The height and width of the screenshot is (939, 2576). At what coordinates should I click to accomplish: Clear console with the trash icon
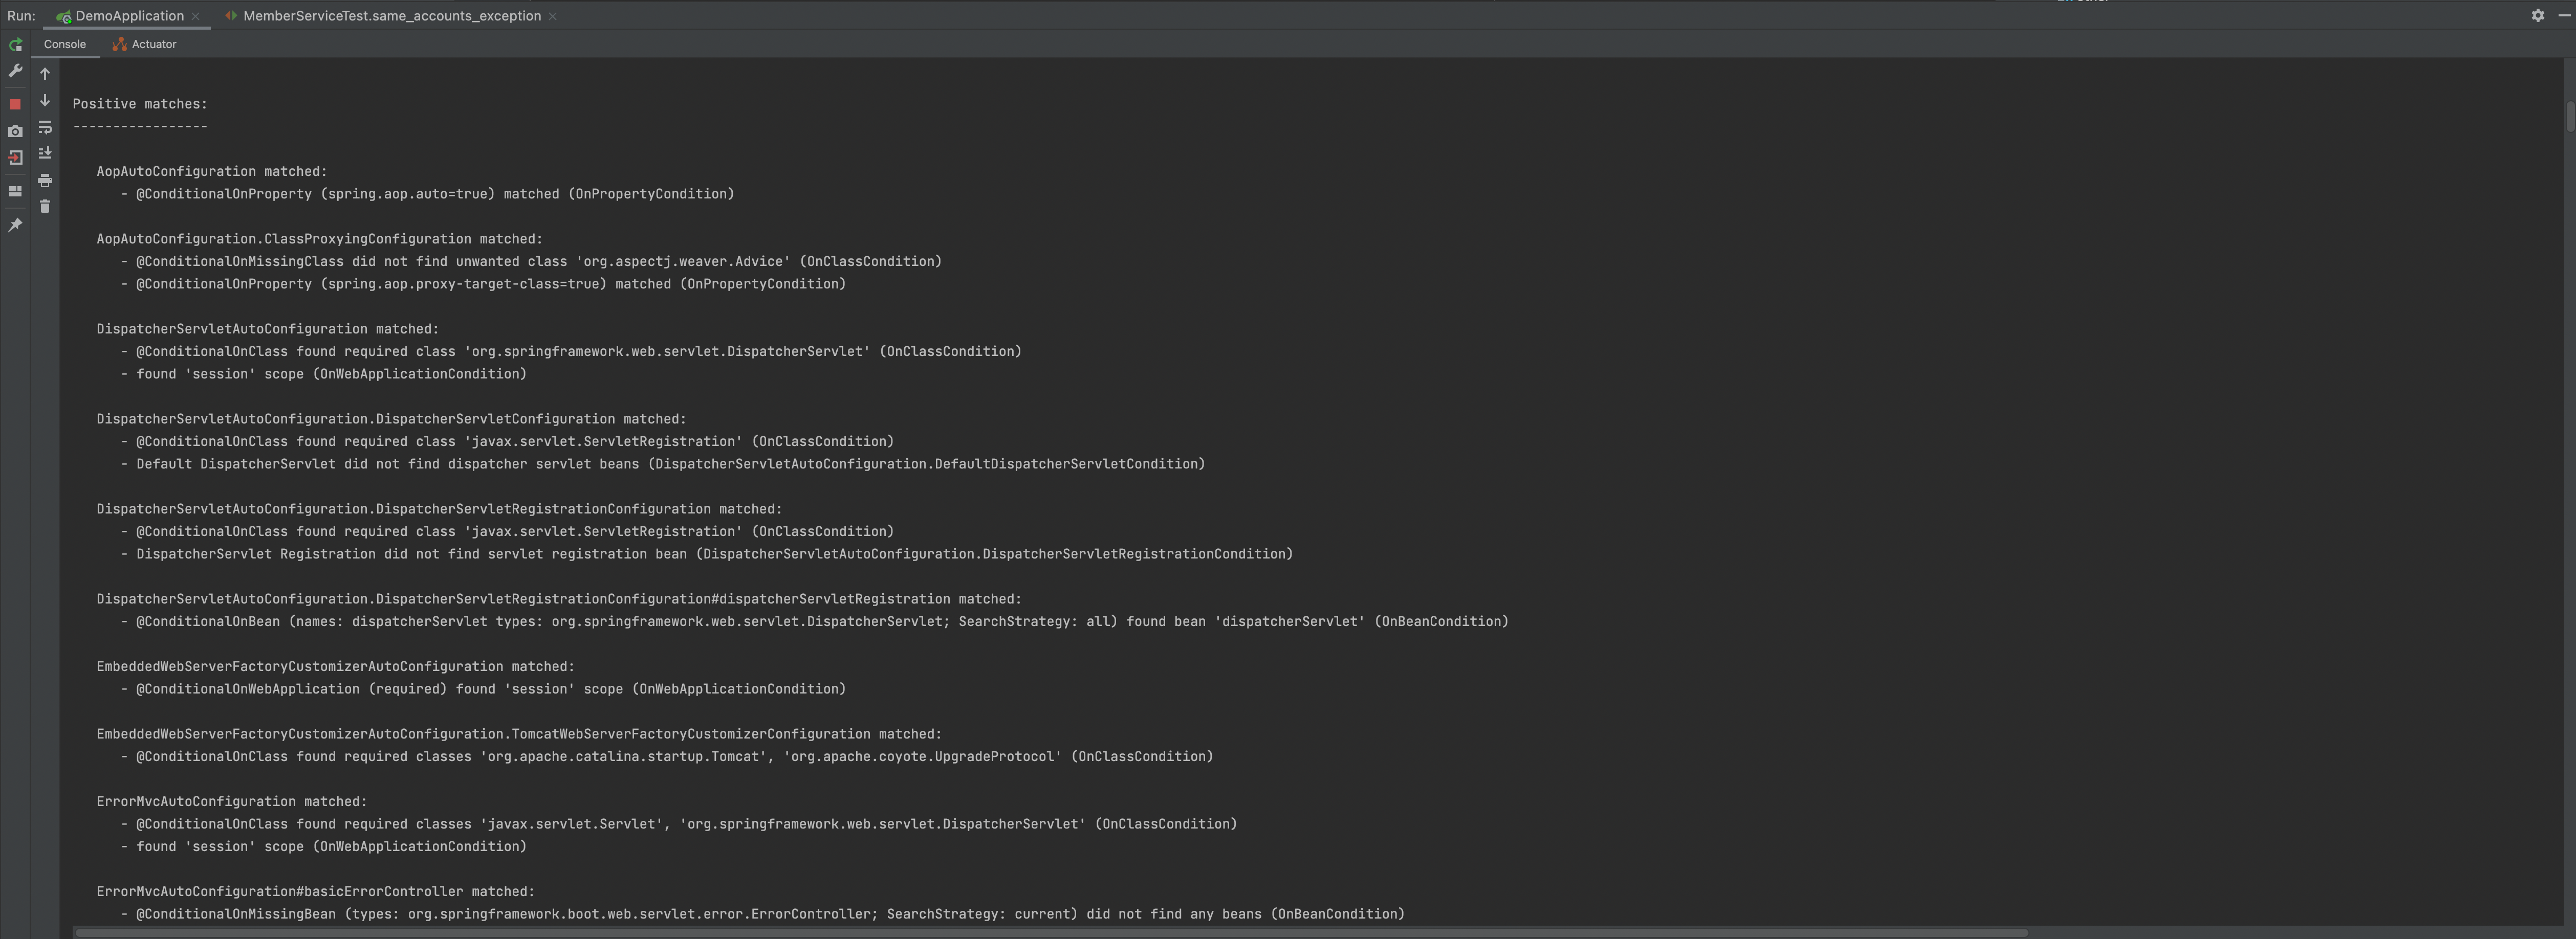45,207
